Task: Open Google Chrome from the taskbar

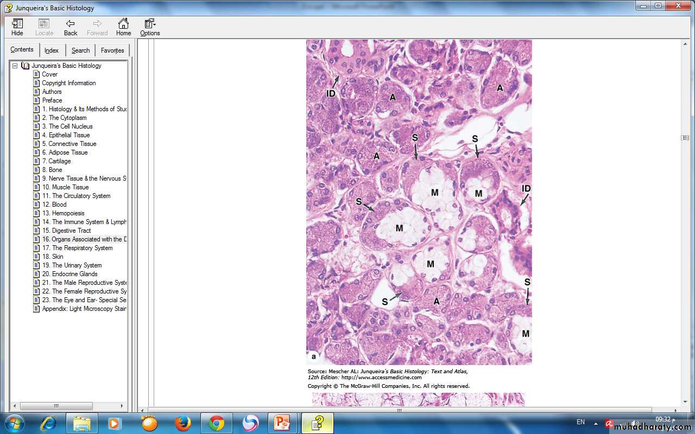Action: point(217,423)
